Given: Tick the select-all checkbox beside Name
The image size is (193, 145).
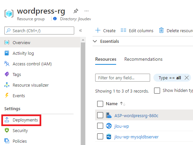Looking at the screenshot, I should coord(100,104).
